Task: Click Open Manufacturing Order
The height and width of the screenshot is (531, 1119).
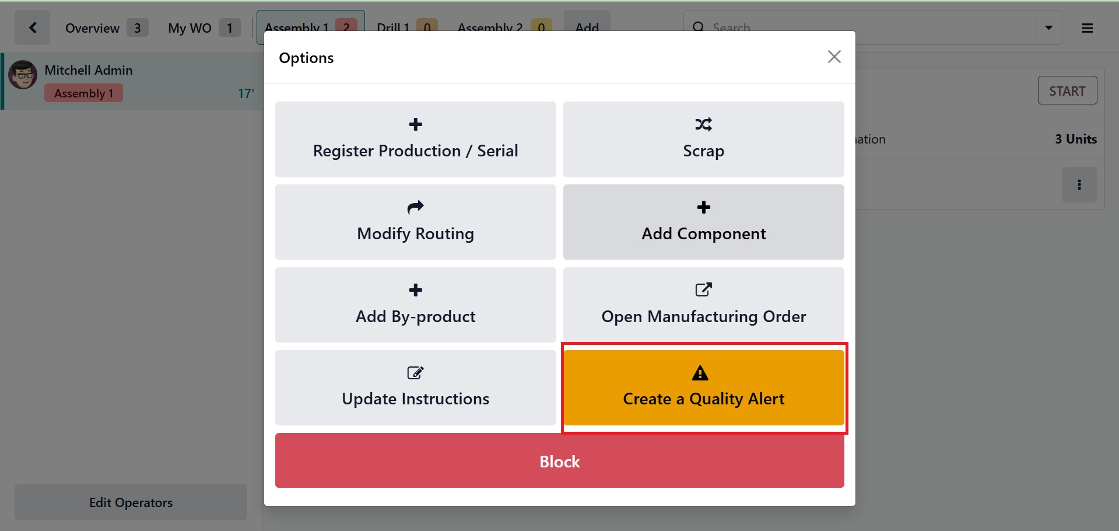Action: click(x=704, y=305)
